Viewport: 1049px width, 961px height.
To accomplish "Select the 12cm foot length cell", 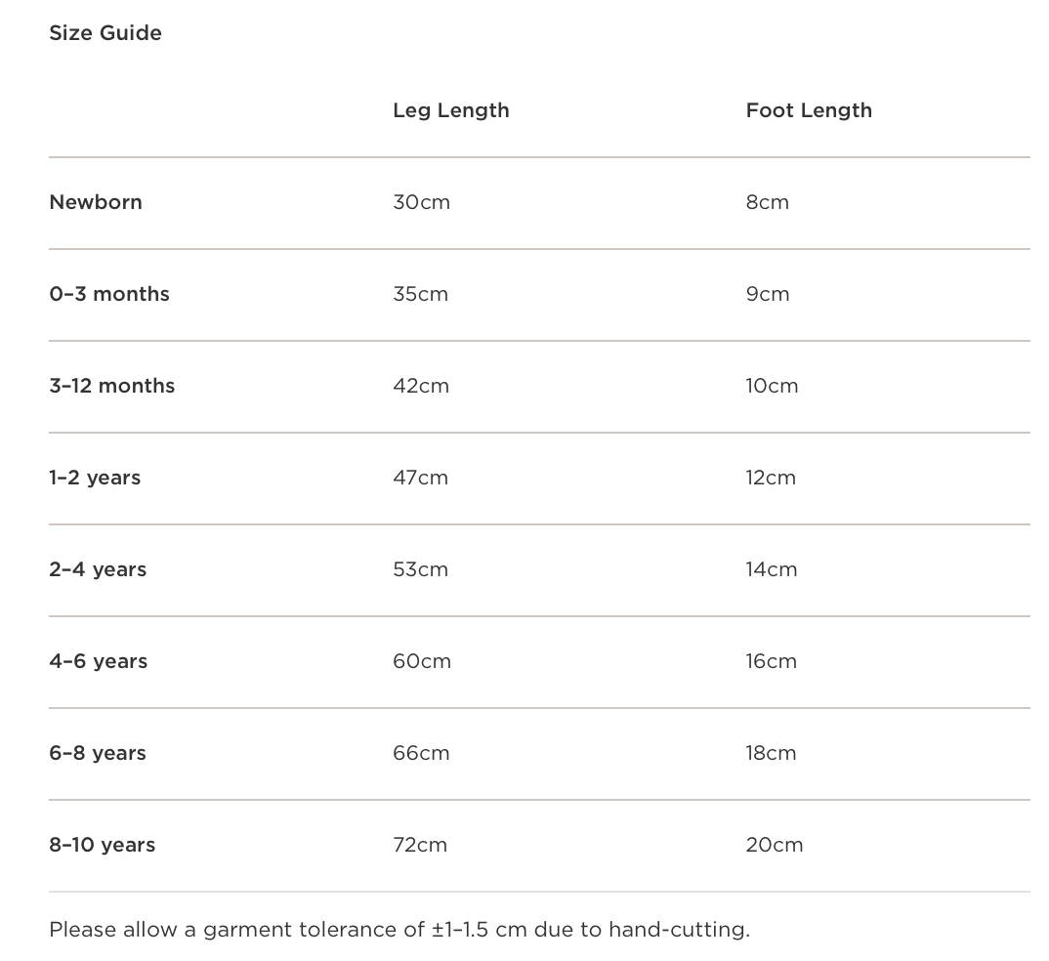I will click(x=771, y=478).
